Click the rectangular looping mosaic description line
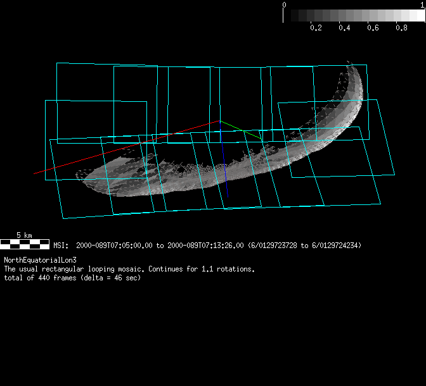This screenshot has width=426, height=386. pos(129,269)
